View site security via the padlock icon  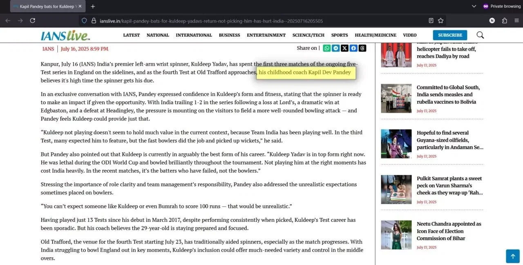pyautogui.click(x=94, y=20)
